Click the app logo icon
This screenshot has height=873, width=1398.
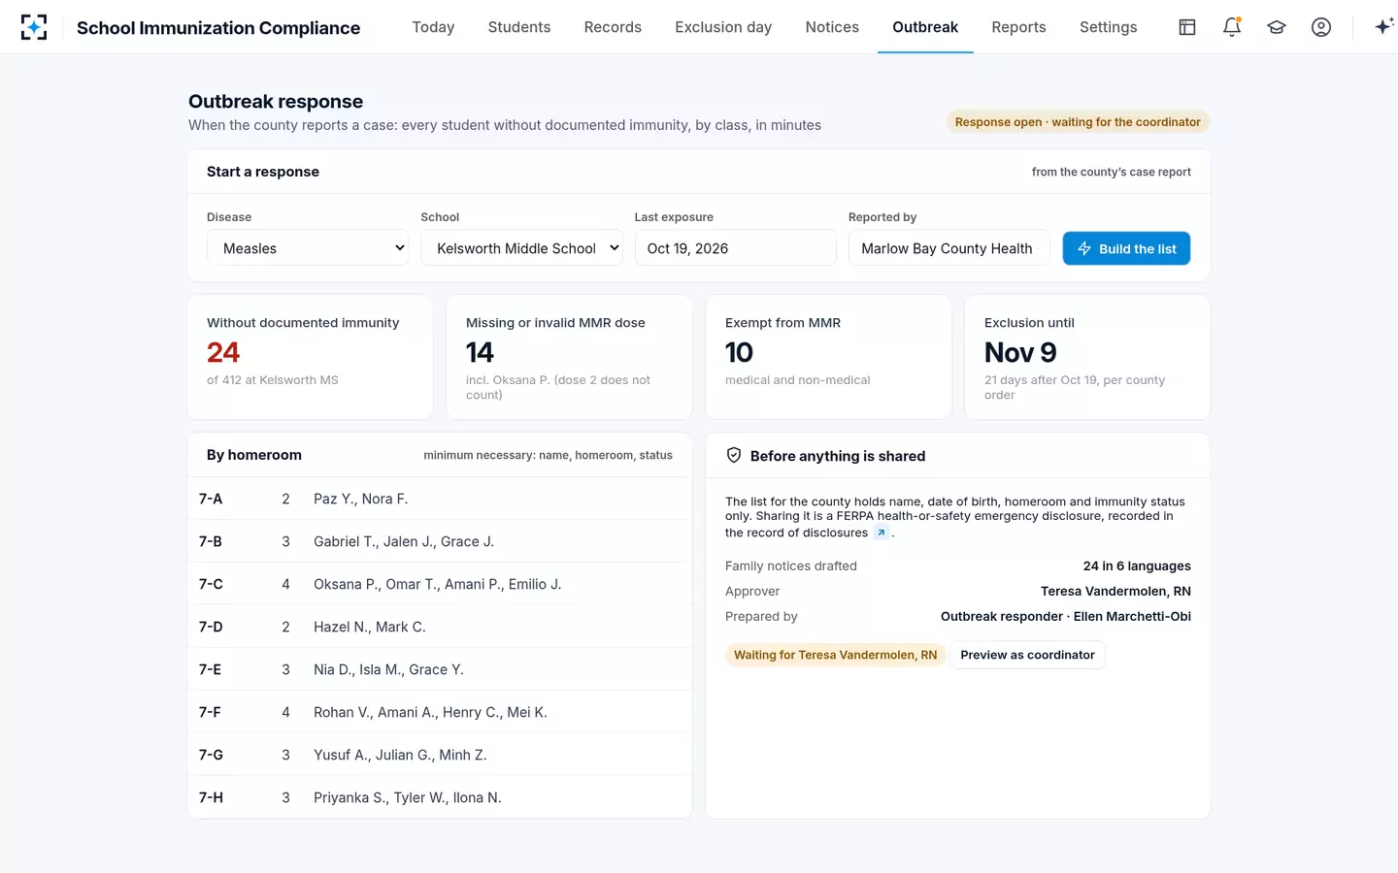[x=34, y=27]
